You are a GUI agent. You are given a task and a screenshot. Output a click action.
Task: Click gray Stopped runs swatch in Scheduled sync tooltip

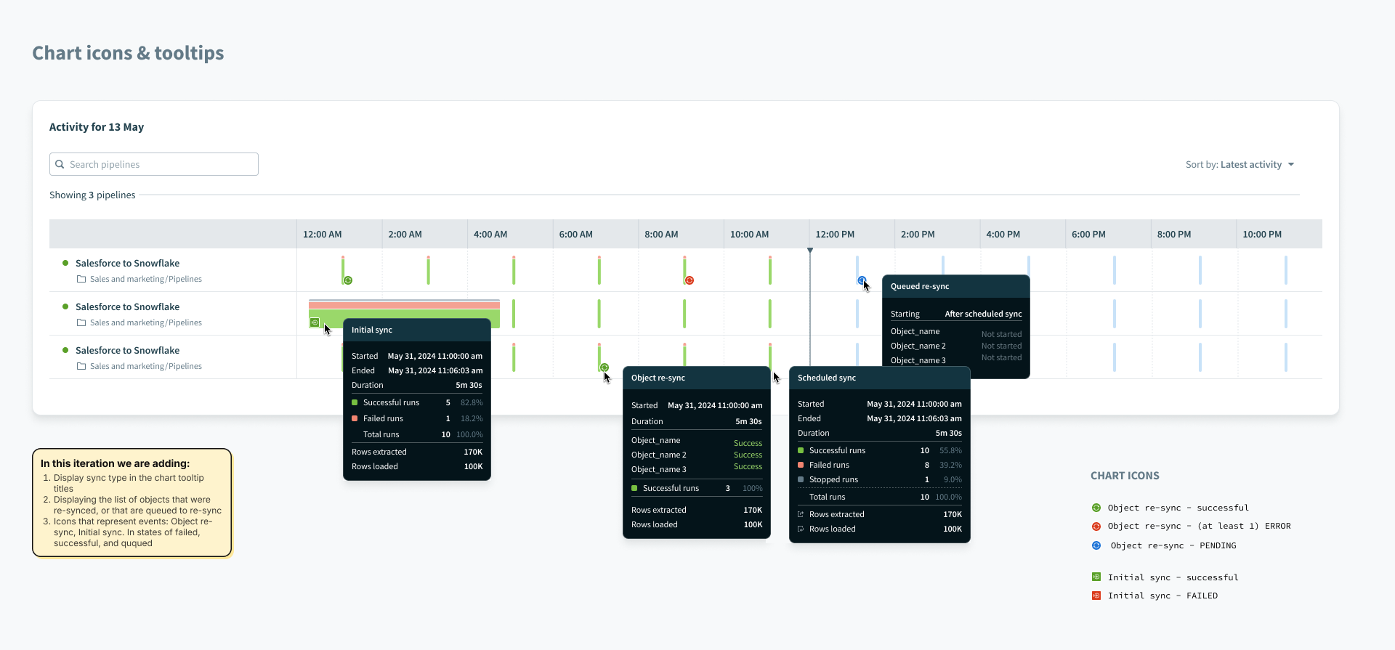(x=801, y=479)
